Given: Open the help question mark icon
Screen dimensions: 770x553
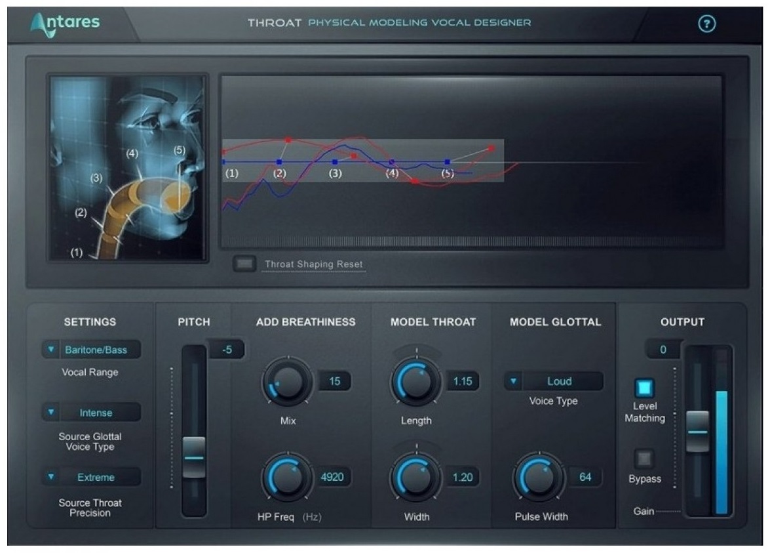Looking at the screenshot, I should (706, 24).
